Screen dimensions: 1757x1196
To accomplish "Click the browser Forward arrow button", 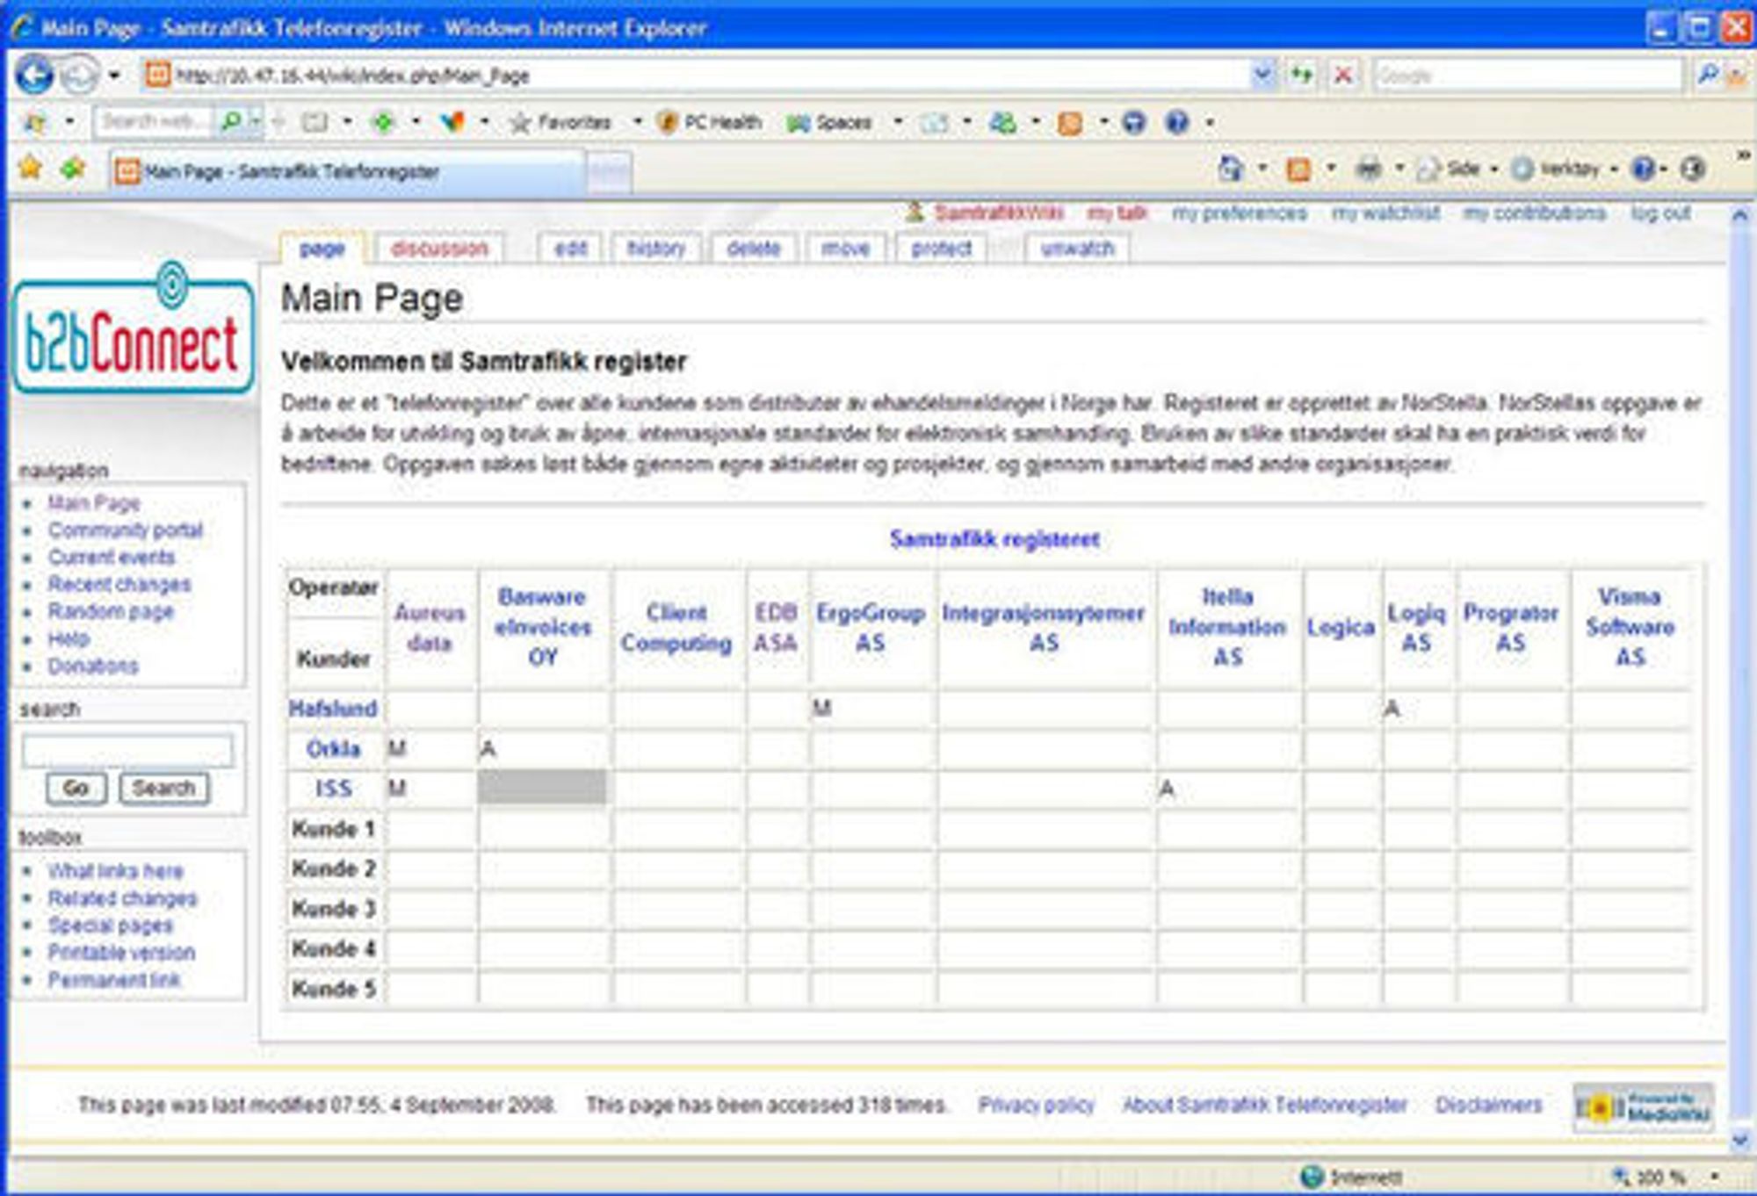I will pos(80,75).
